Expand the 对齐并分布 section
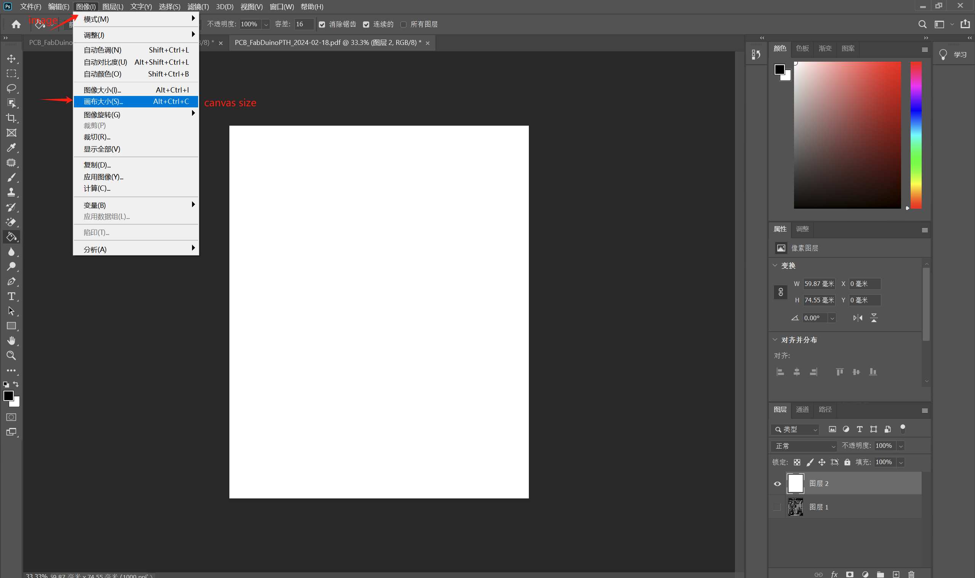The image size is (975, 578). coord(776,339)
